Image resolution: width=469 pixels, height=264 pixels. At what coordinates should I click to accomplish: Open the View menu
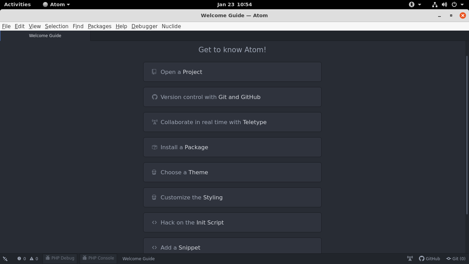35,26
